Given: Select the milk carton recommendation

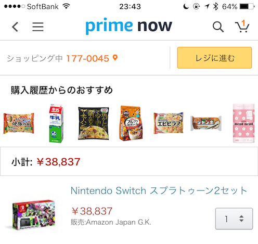Looking at the screenshot, I should pyautogui.click(x=56, y=123).
